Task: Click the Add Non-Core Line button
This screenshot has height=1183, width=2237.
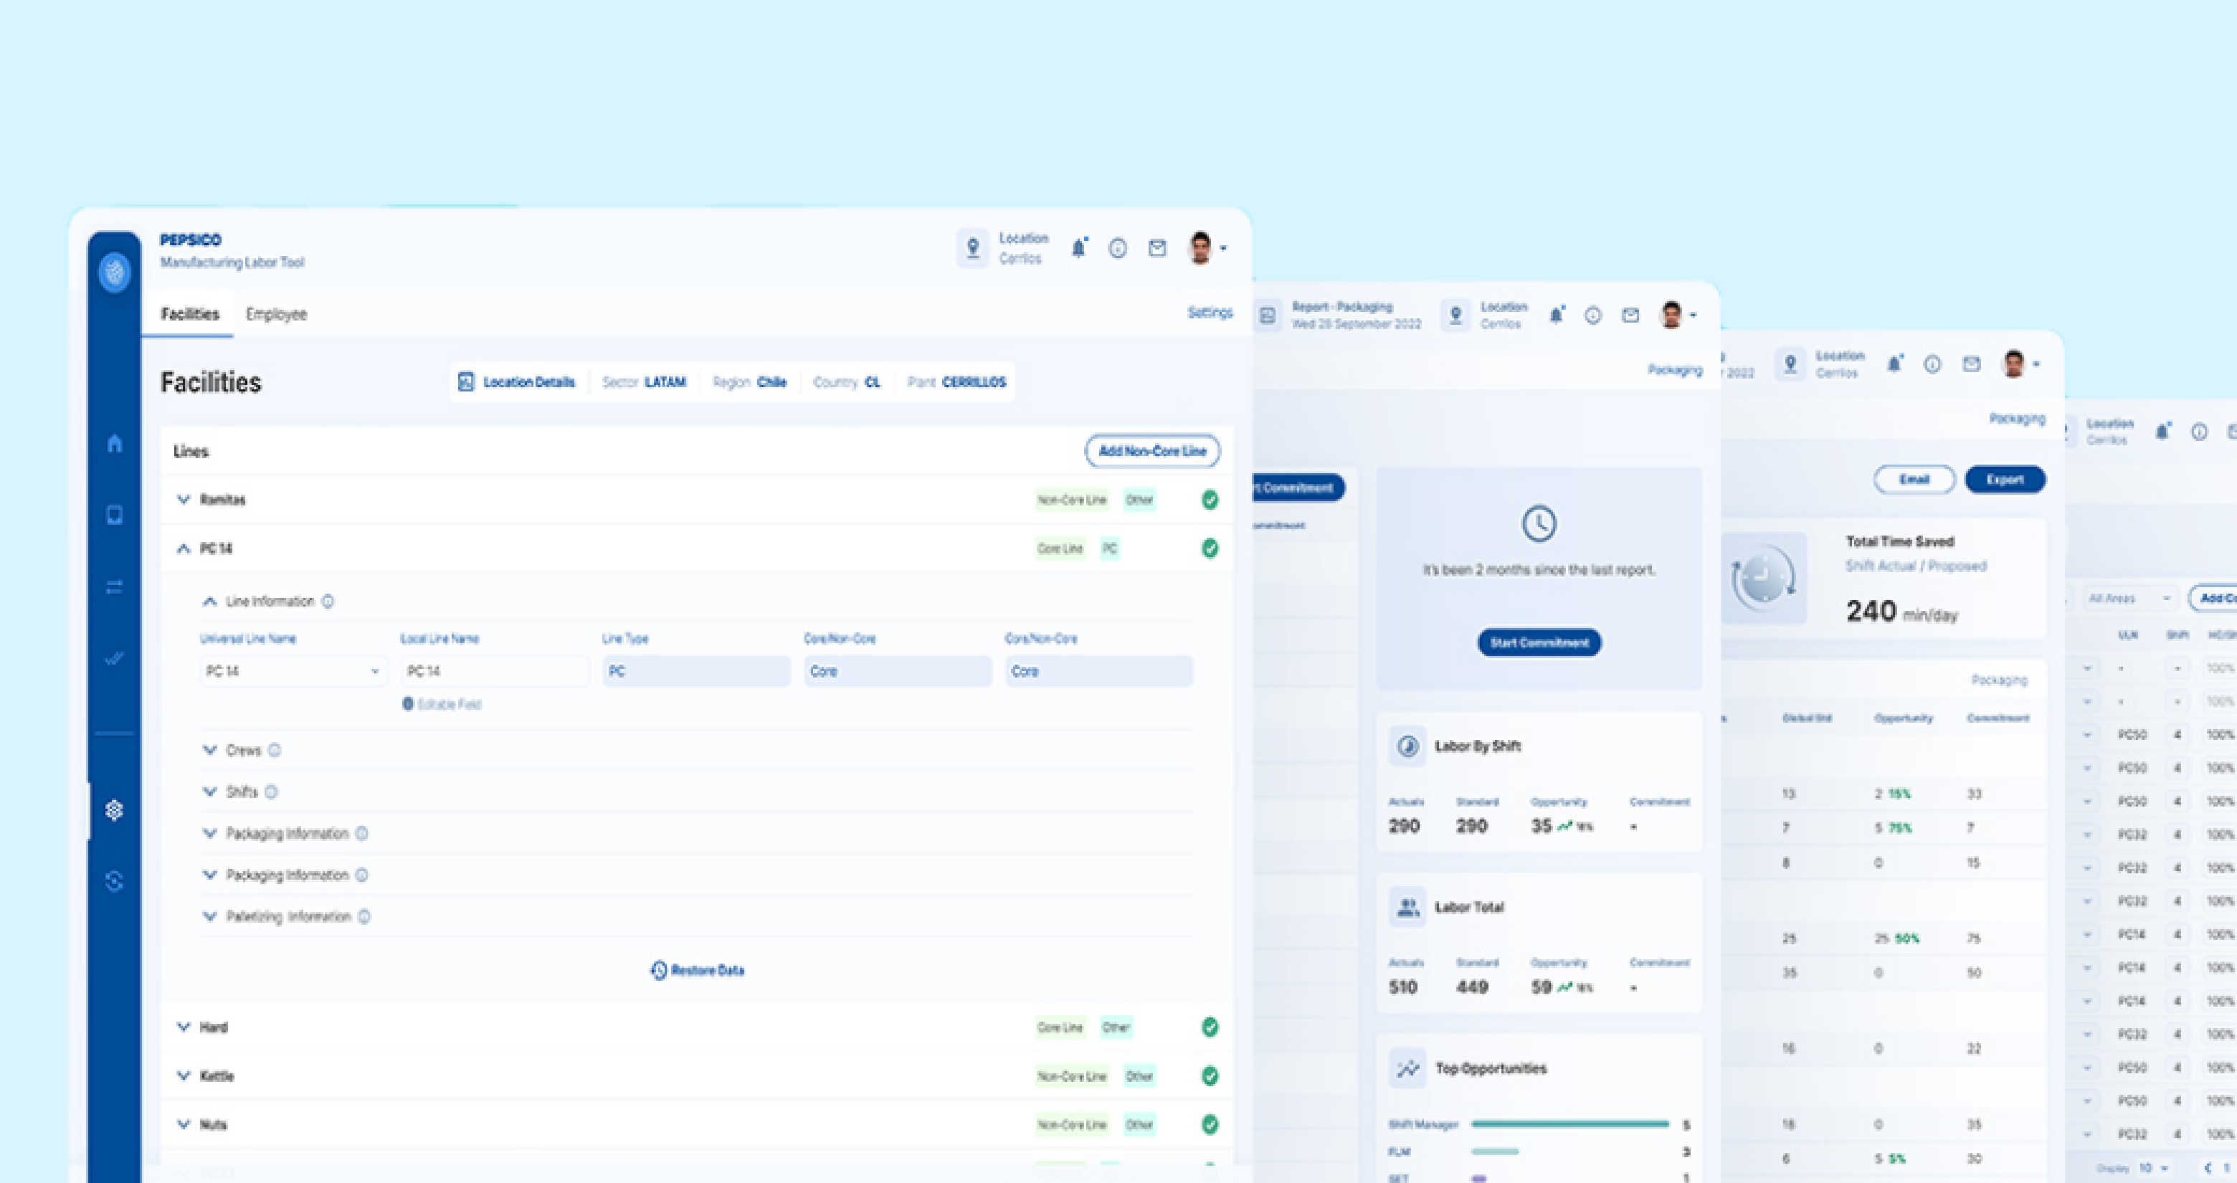Action: pyautogui.click(x=1151, y=451)
